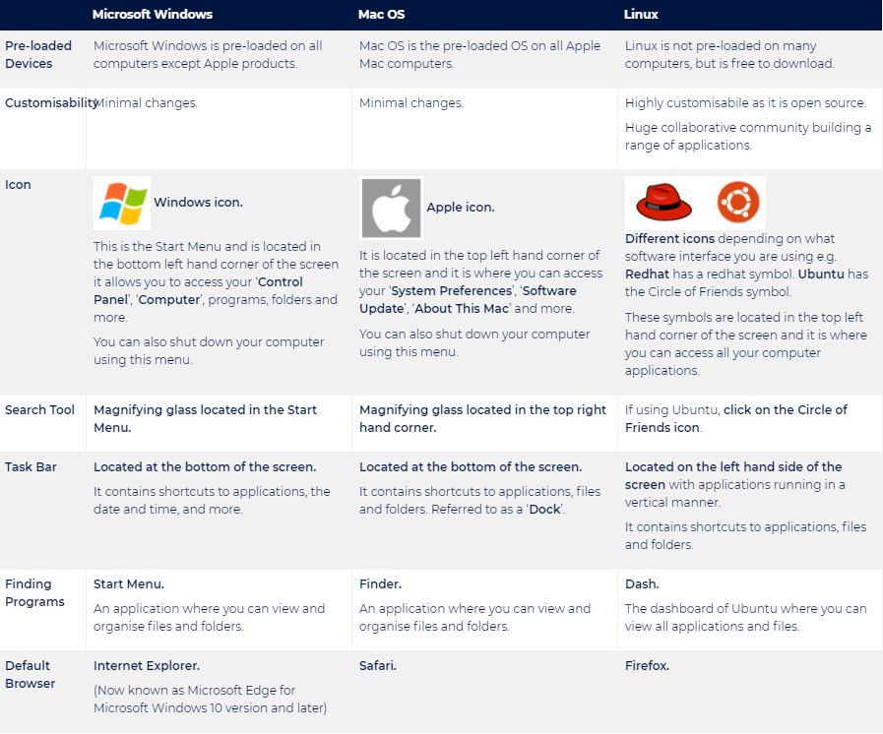Select the Microsoft Windows column header

coord(152,14)
